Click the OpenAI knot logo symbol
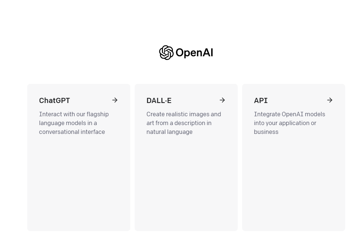The width and height of the screenshot is (361, 245). 166,53
